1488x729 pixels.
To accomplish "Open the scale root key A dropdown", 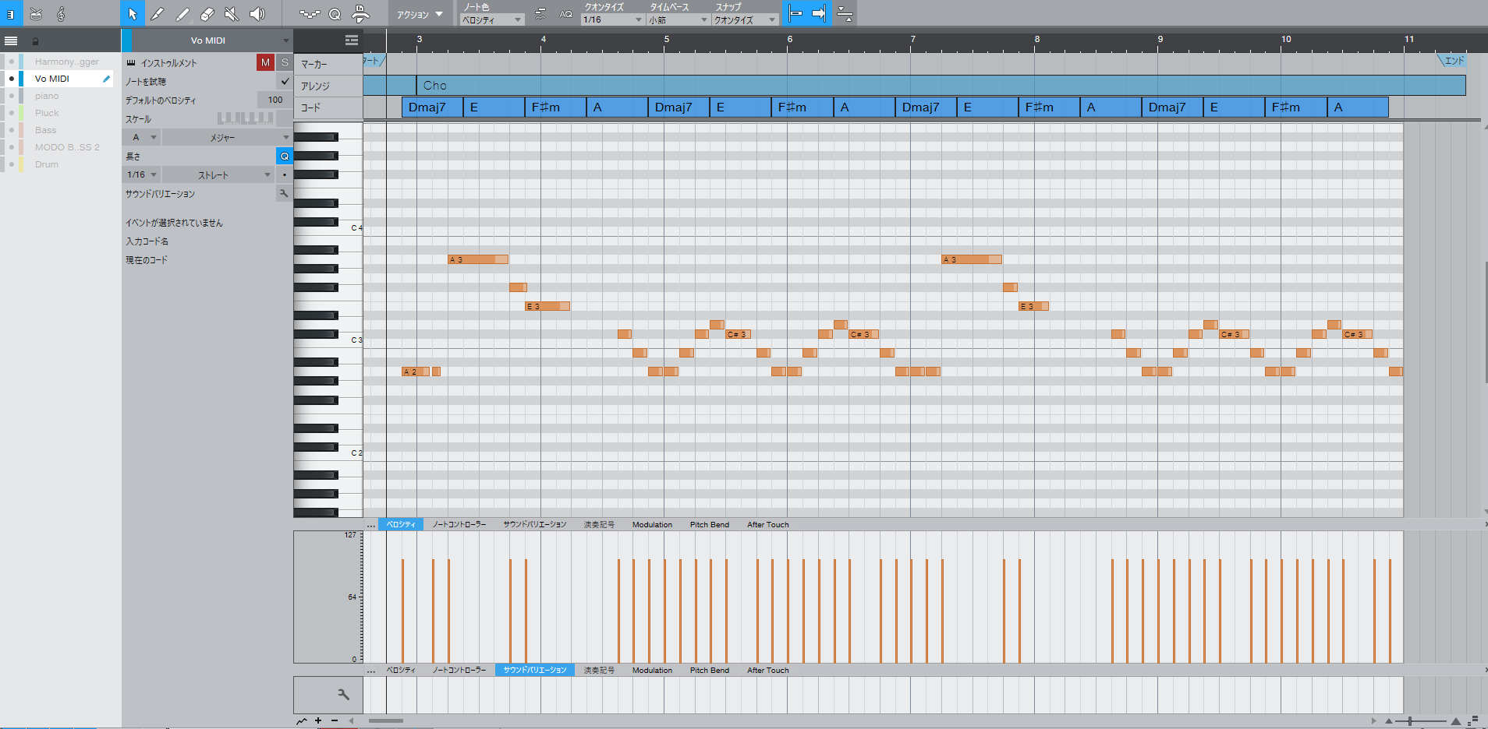I will (142, 137).
